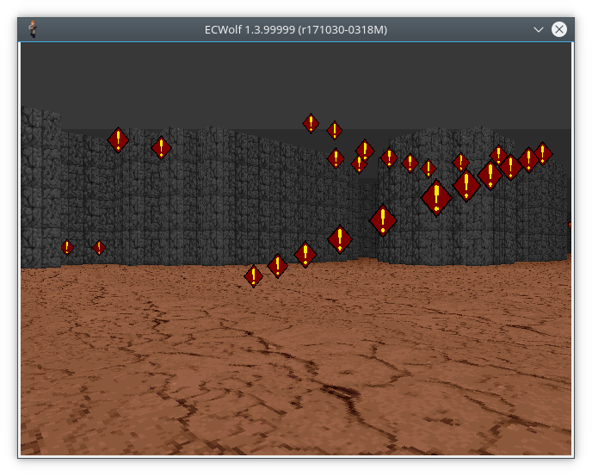Click the ECWolf 1.3.99999 title text
Screen dimensions: 592x476
[x=295, y=29]
